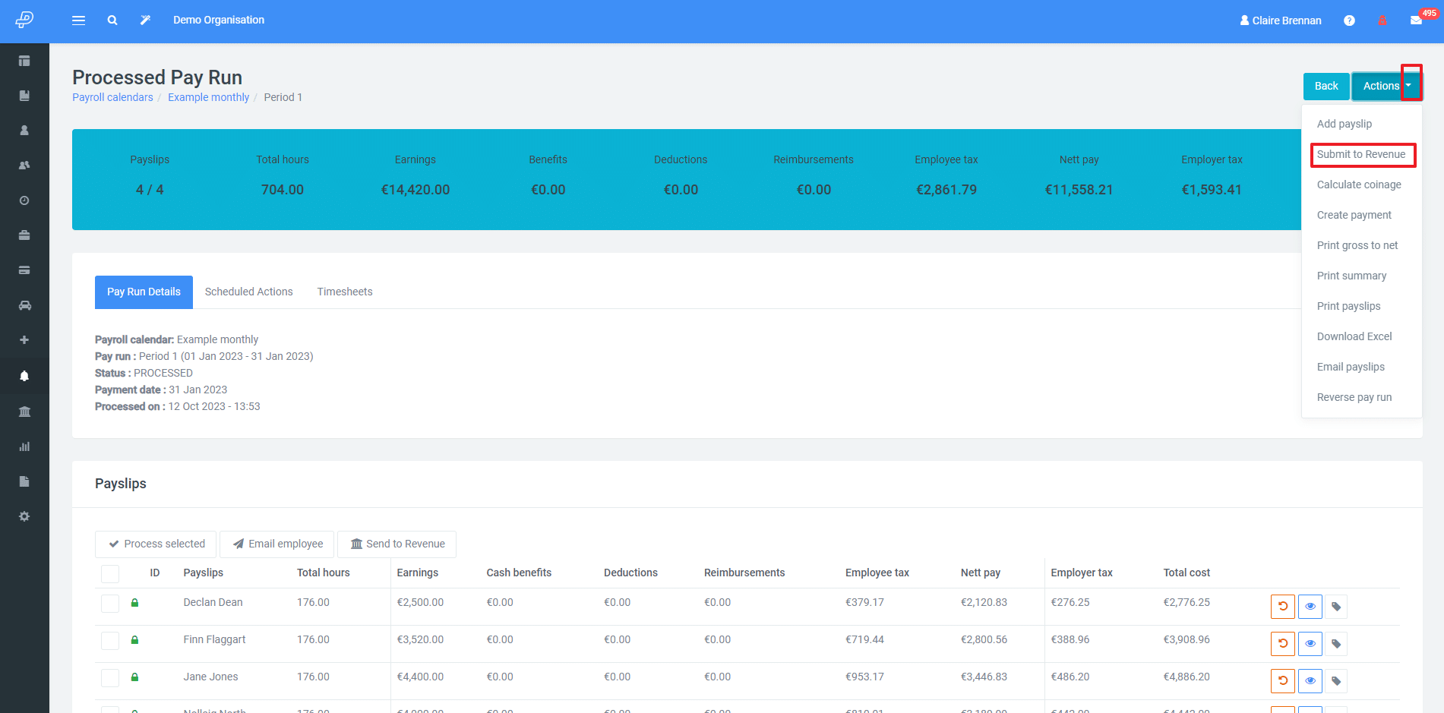Viewport: 1444px width, 713px height.
Task: Open the time clock sidebar icon
Action: (25, 200)
